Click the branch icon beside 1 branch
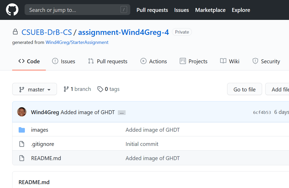Screen dimensions: 289x188 pos(66,89)
